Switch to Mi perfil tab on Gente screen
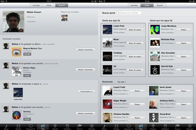The image size is (196, 130). (x=160, y=5)
